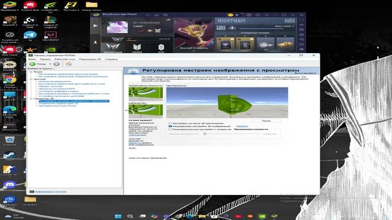Screen dimensions: 392x220
Task: Click the weather widget on taskbar
Action: click(x=14, y=216)
